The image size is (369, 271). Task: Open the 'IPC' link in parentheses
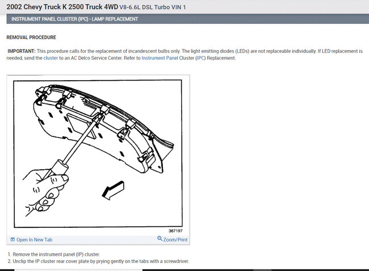coord(200,58)
